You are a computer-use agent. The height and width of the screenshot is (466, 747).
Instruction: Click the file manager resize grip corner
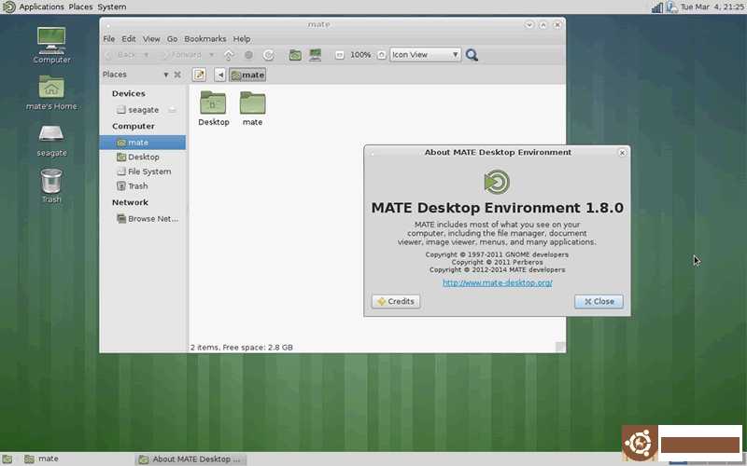561,348
